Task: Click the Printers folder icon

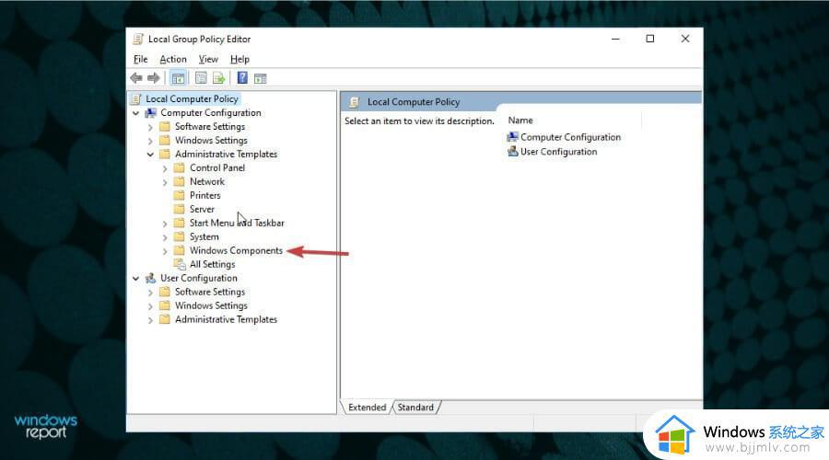Action: [180, 195]
